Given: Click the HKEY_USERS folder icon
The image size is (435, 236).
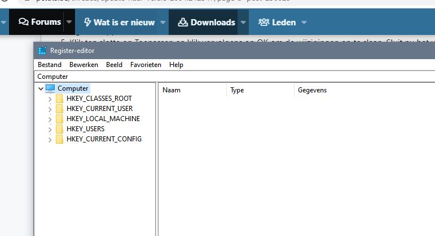Looking at the screenshot, I should pyautogui.click(x=60, y=129).
